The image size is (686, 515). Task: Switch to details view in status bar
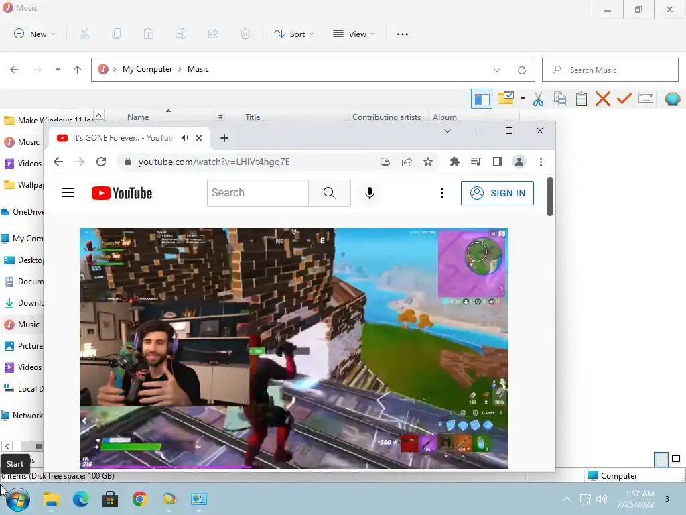[661, 459]
